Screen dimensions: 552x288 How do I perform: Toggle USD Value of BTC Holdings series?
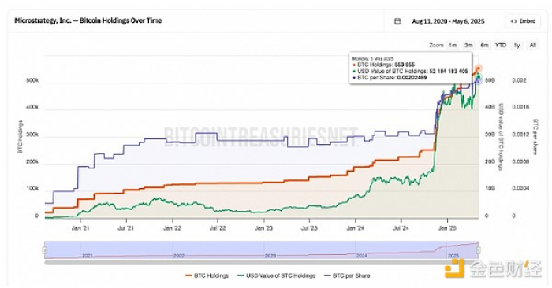point(276,275)
